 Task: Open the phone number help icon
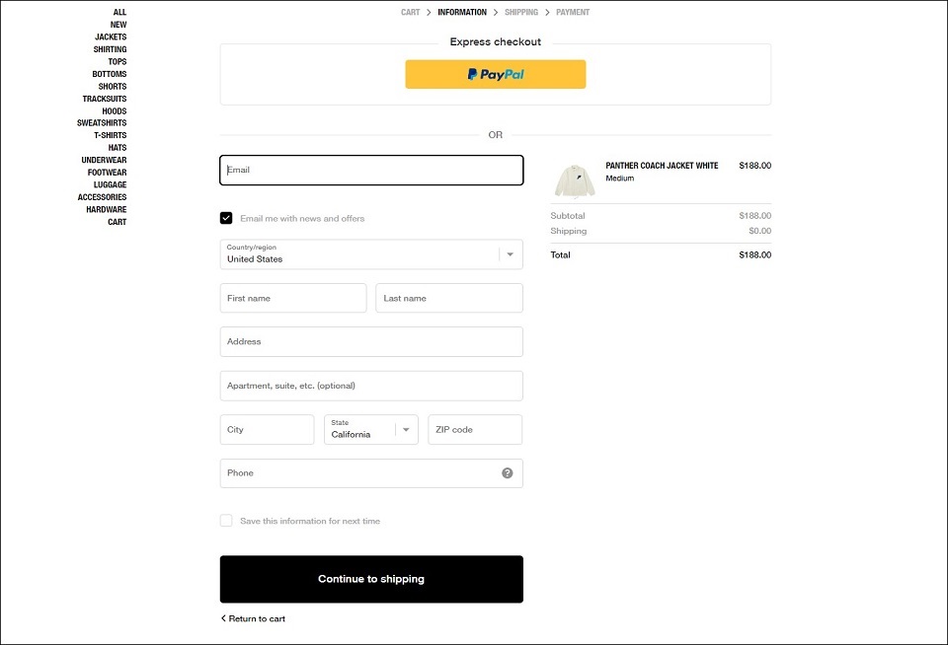[x=508, y=472]
